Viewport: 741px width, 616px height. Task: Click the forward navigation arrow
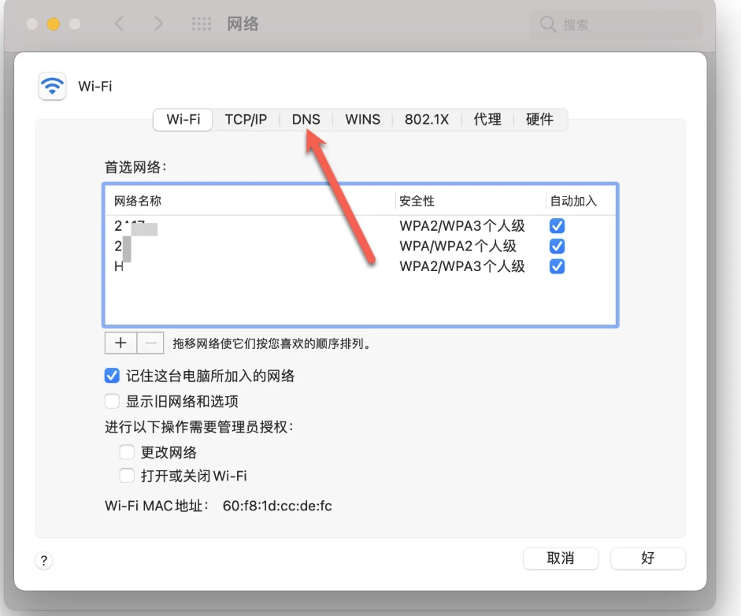coord(158,24)
